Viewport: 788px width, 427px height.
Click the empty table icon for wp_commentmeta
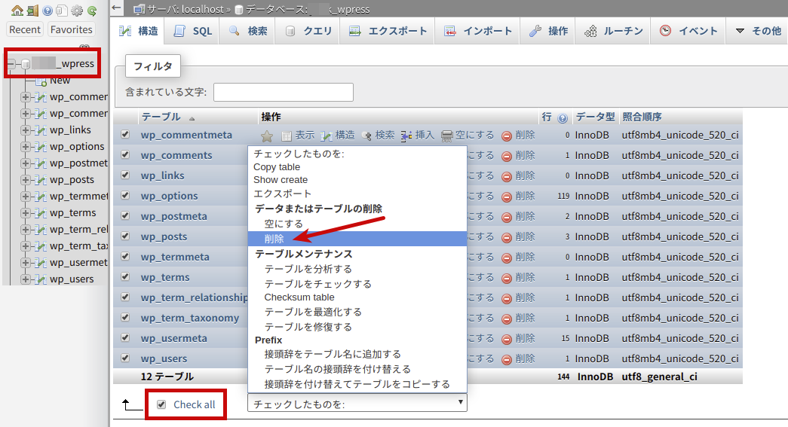coord(446,136)
